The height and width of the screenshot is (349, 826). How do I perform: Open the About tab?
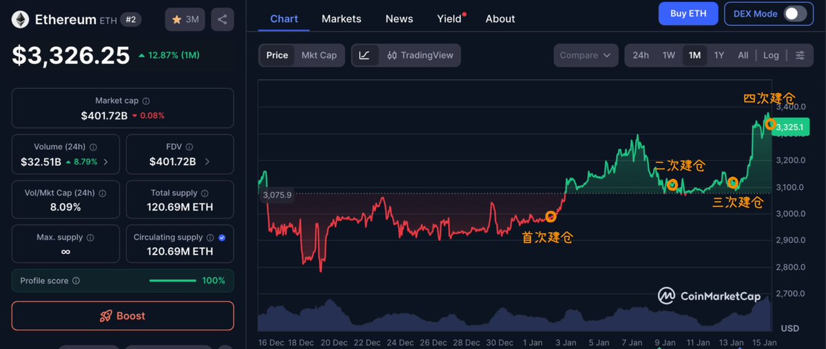click(x=500, y=19)
